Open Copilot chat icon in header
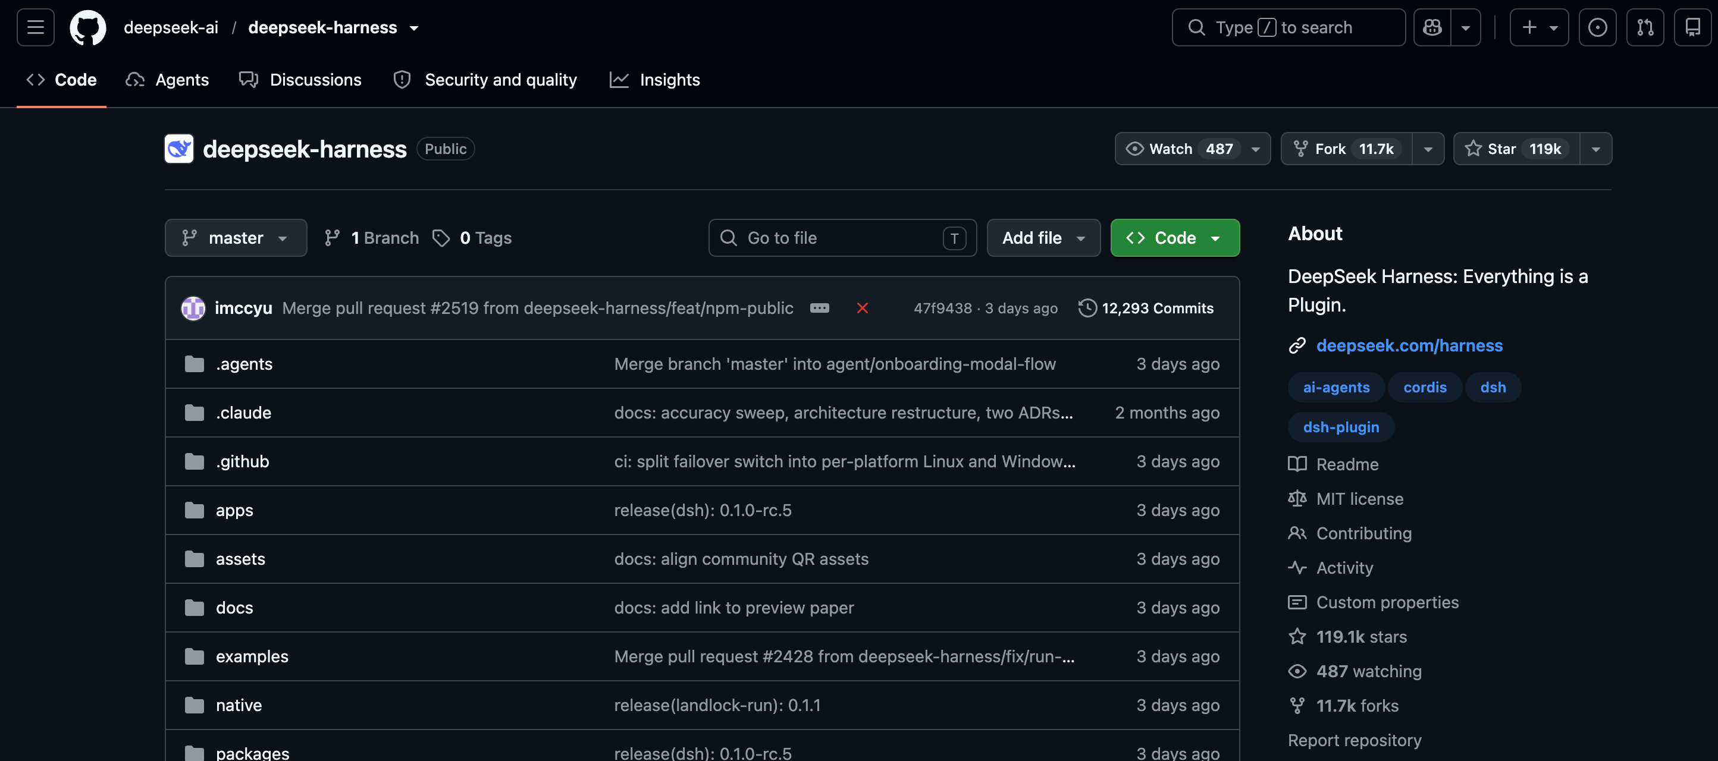Screen dimensions: 1718x761 click(1432, 27)
